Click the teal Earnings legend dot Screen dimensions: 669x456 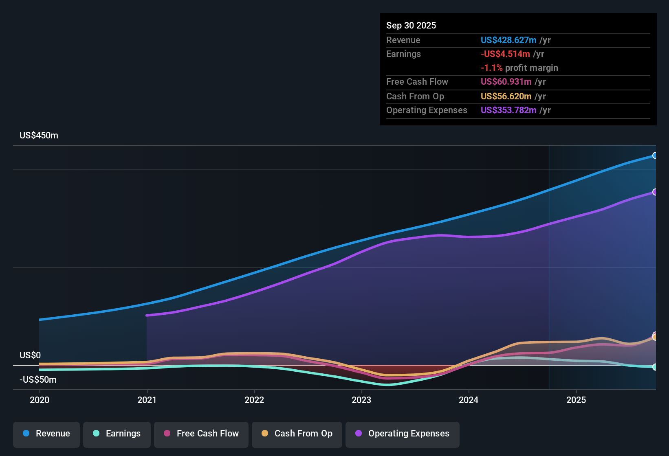(x=96, y=434)
